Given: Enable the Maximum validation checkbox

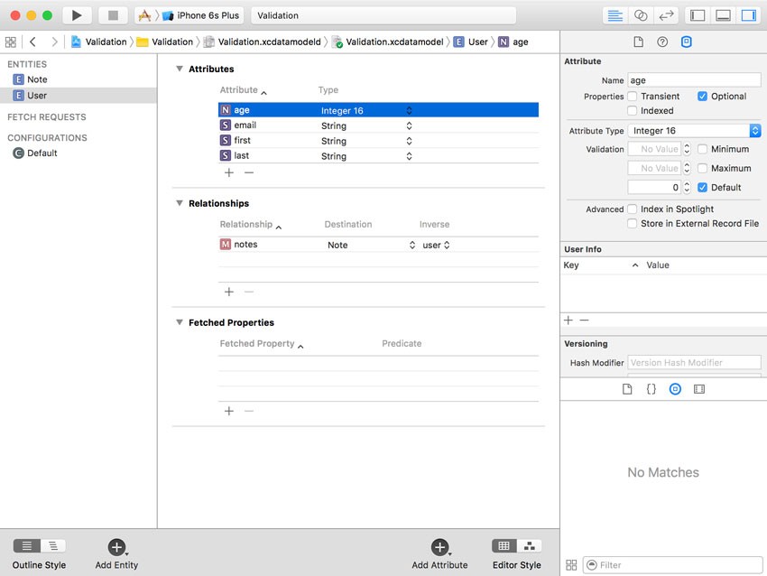Looking at the screenshot, I should [x=702, y=168].
